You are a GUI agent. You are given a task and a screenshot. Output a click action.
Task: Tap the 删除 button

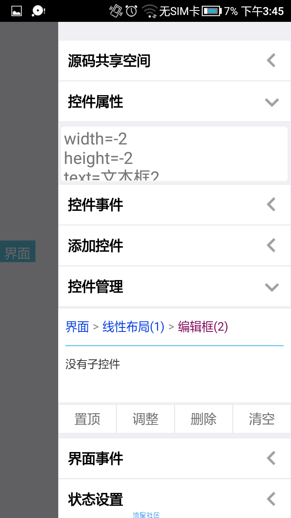coord(204,419)
